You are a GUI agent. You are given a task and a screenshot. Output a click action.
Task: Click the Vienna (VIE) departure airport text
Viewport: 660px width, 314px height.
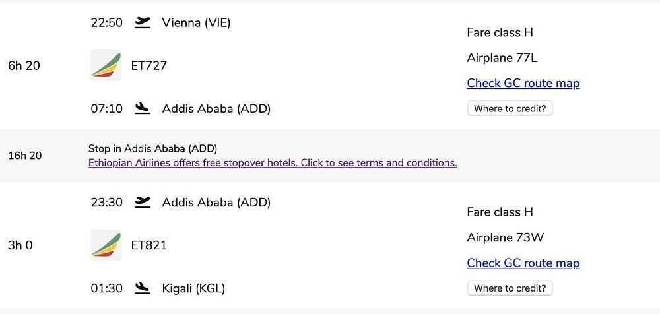coord(196,23)
